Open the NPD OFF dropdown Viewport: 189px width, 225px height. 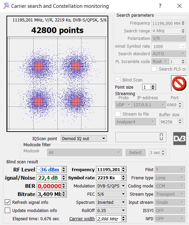[x=170, y=219]
